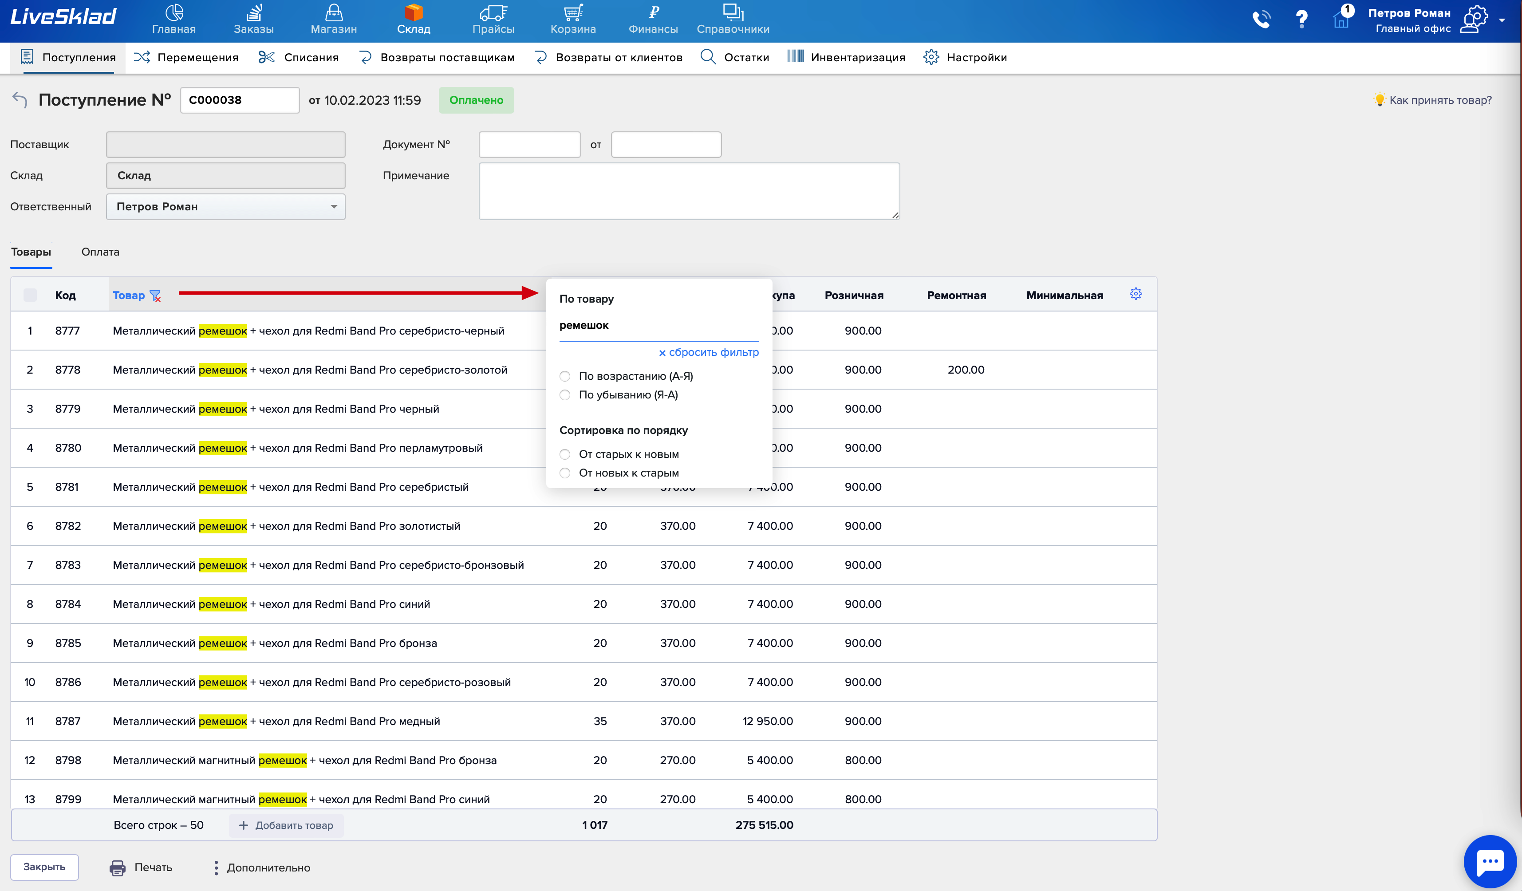
Task: Click the Поставщик field
Action: [225, 144]
